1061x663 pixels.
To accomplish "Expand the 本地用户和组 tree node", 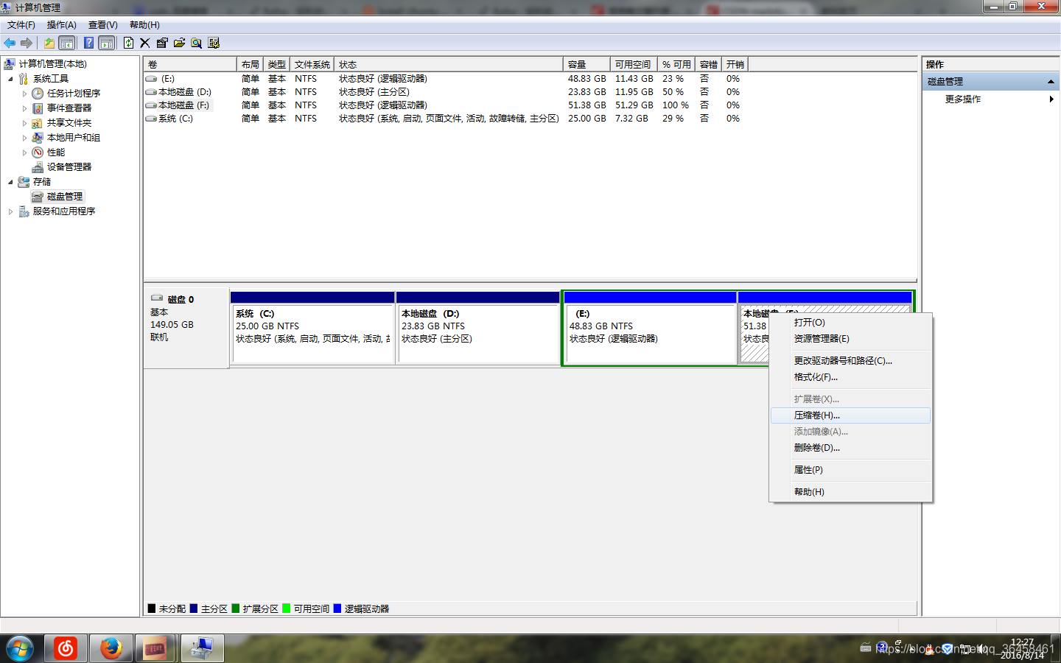I will [x=24, y=138].
